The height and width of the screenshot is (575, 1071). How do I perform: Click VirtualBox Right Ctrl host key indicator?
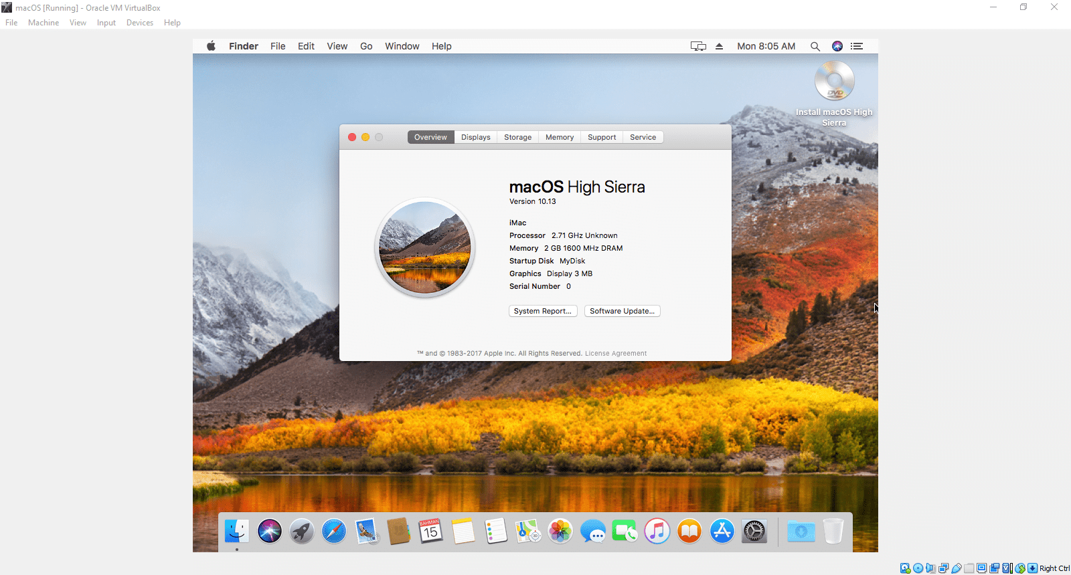click(x=1054, y=568)
